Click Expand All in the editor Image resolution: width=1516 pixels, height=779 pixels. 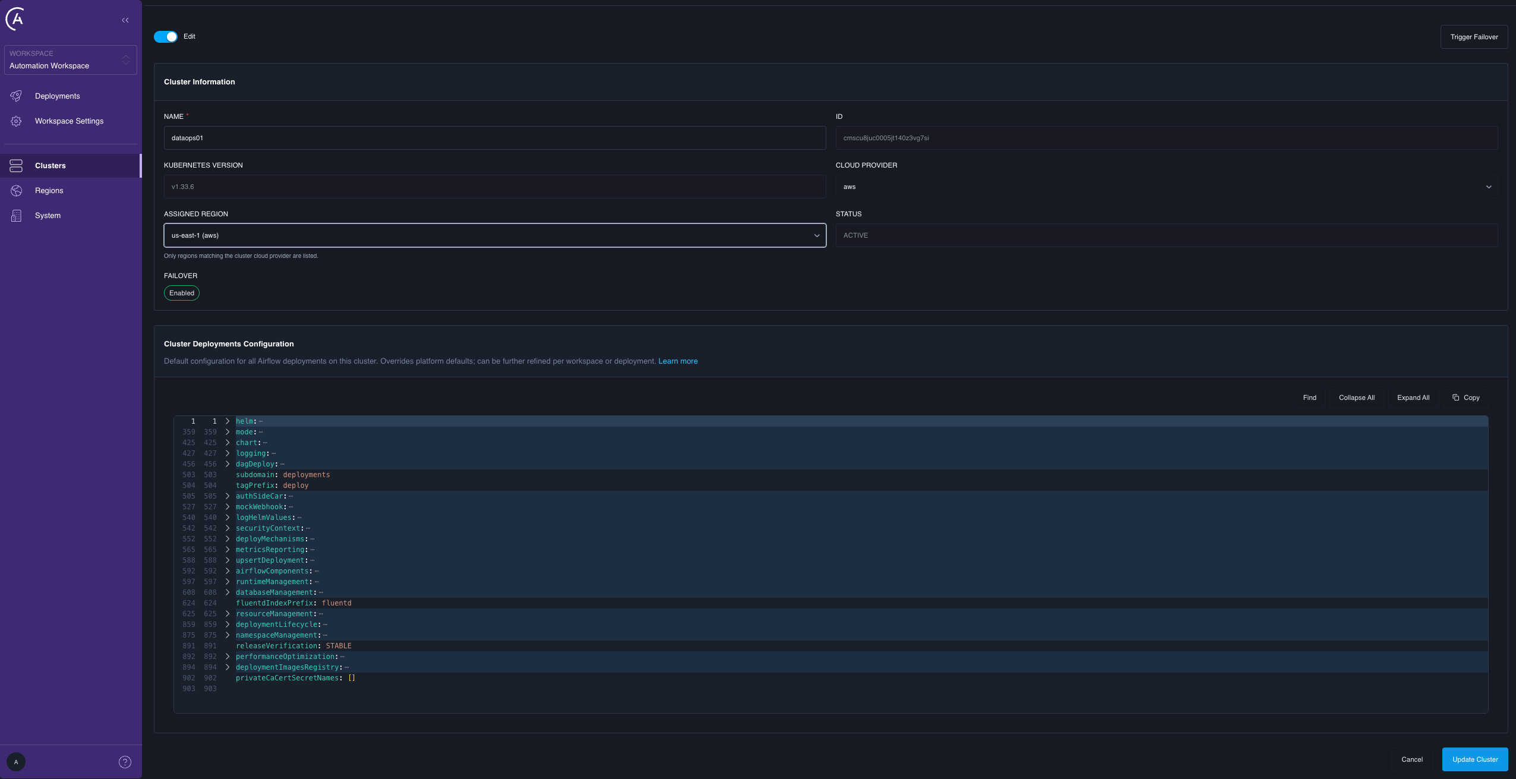click(1413, 398)
